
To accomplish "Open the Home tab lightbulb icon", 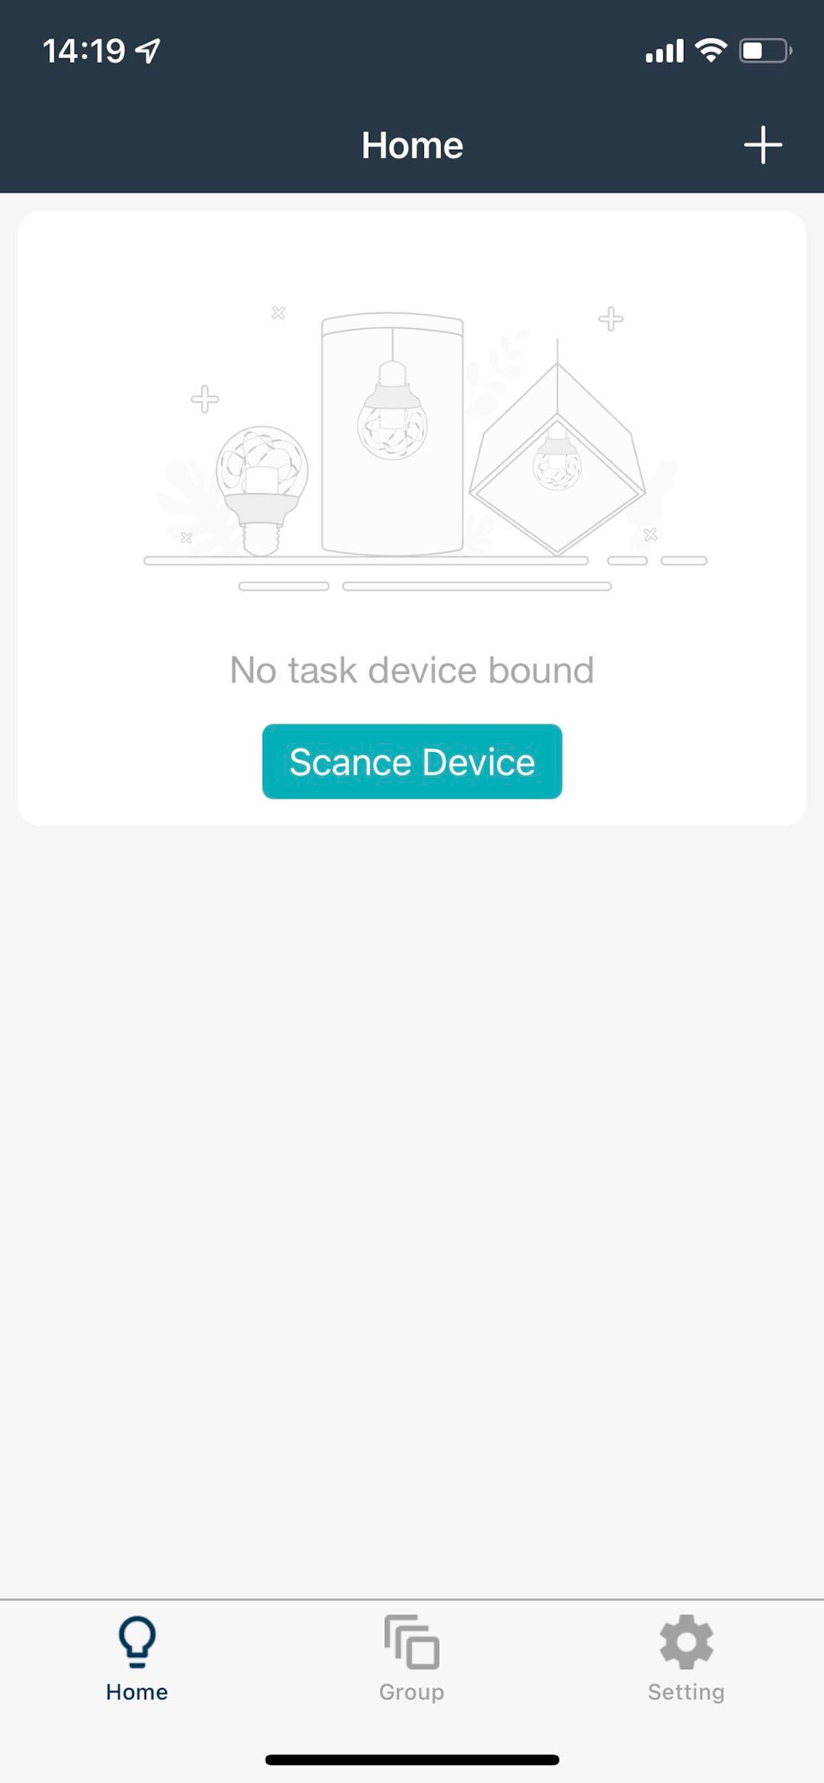I will (137, 1642).
